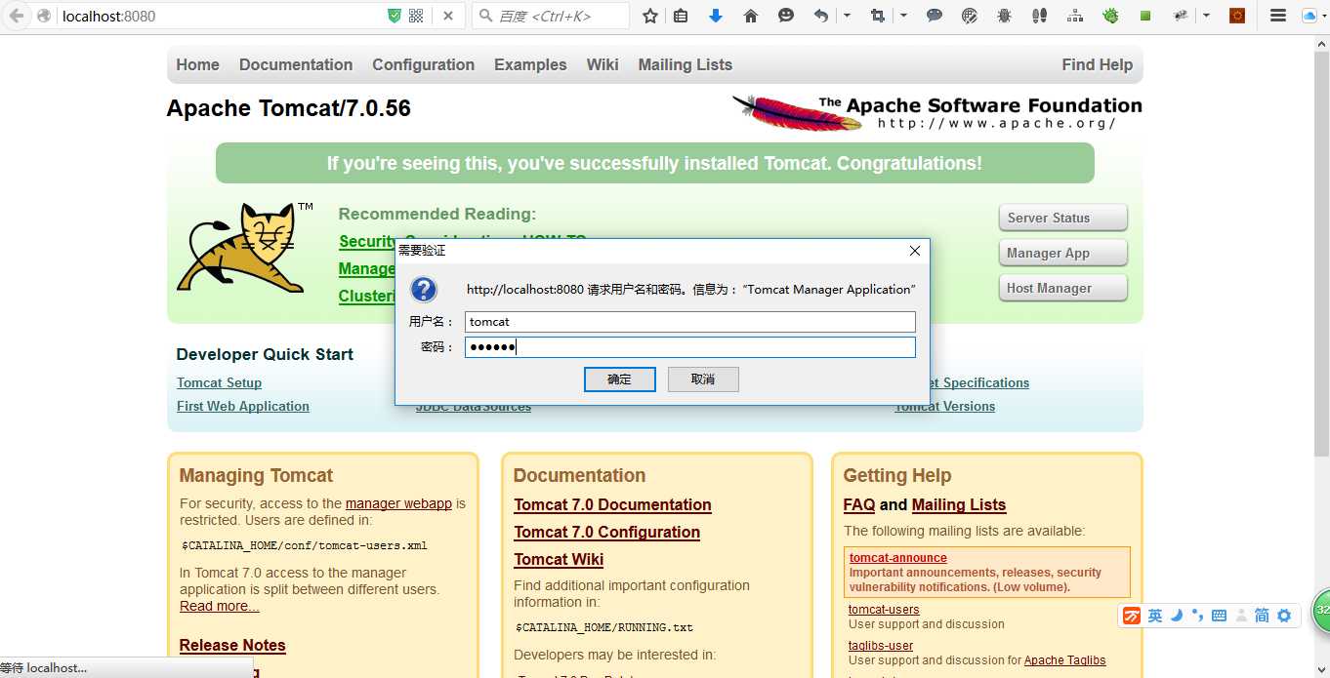
Task: Open the dropdown next to the undo arrow
Action: click(847, 16)
